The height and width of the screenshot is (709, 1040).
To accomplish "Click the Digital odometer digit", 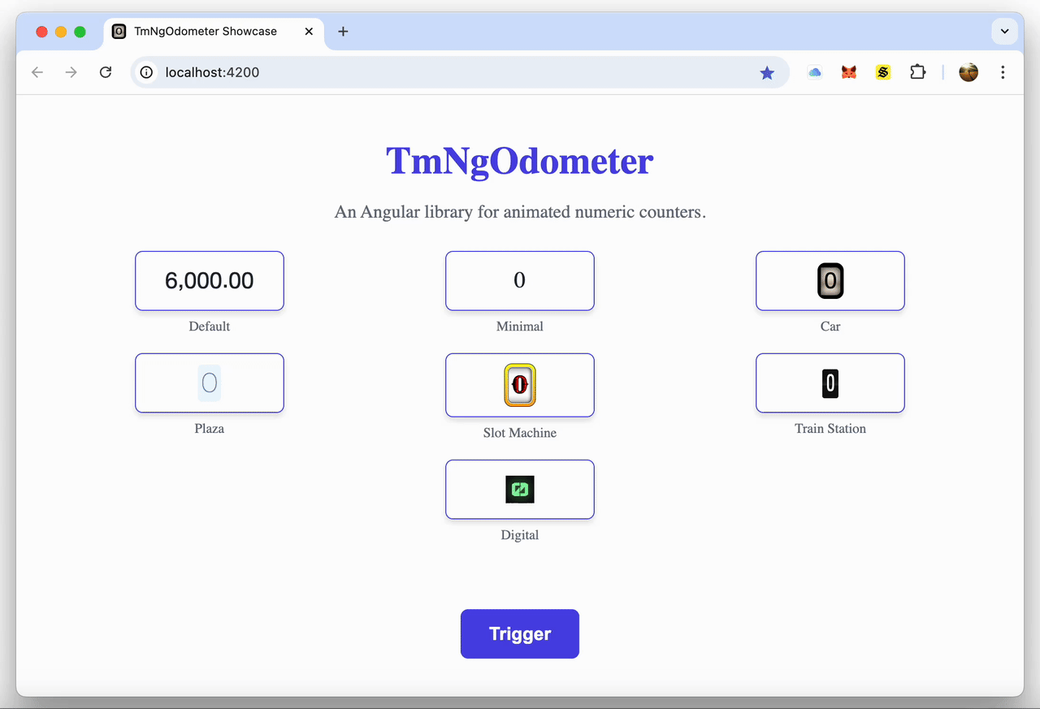I will coord(520,489).
